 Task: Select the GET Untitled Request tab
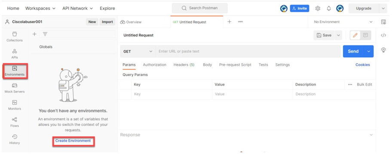197,22
